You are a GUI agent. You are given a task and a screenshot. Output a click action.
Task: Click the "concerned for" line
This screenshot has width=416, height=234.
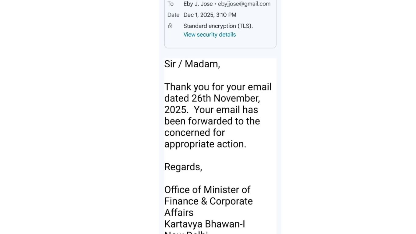194,133
